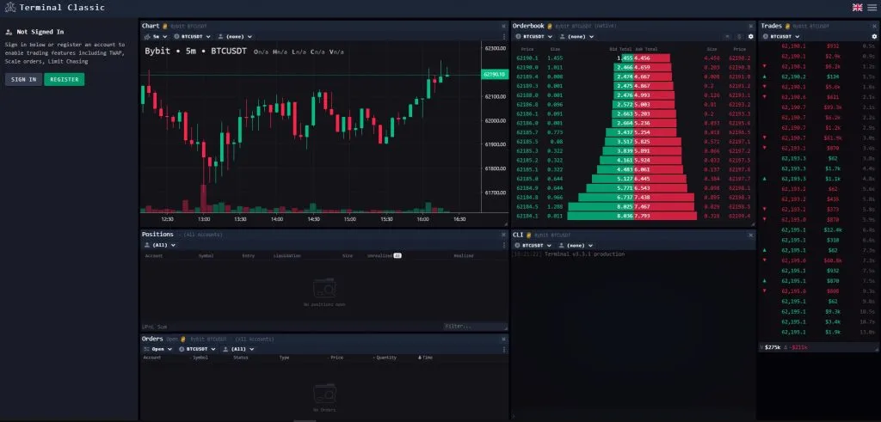Close the CLI panel
This screenshot has height=422, width=881.
750,235
